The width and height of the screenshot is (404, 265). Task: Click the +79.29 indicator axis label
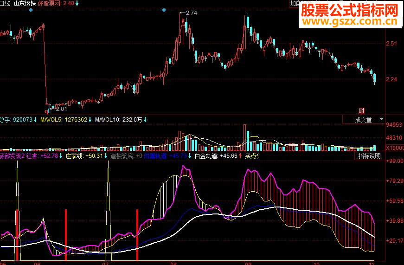tap(395, 181)
